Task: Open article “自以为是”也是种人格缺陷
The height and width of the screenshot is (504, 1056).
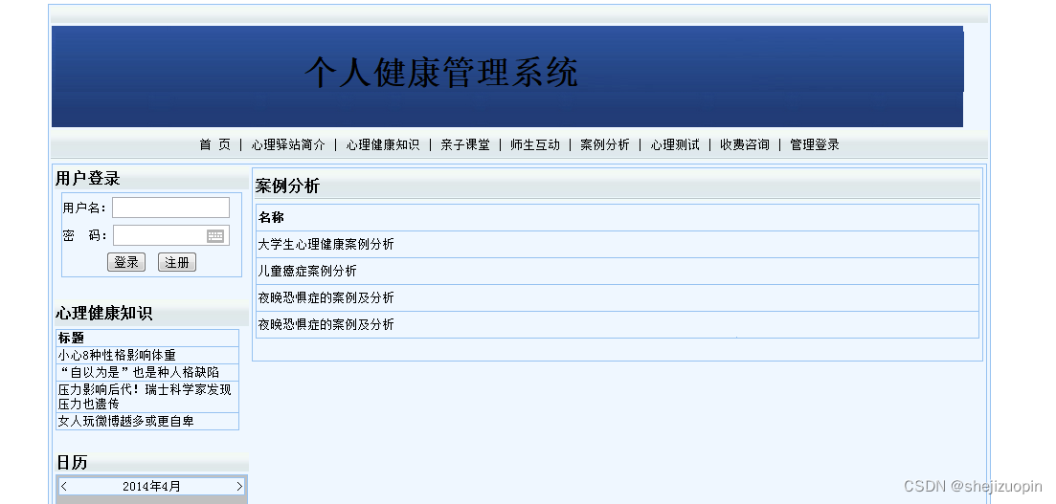Action: [x=138, y=372]
